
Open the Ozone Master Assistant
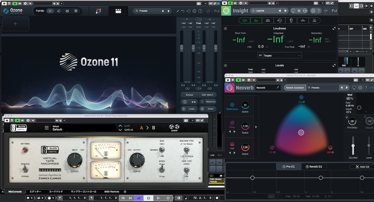(x=98, y=11)
